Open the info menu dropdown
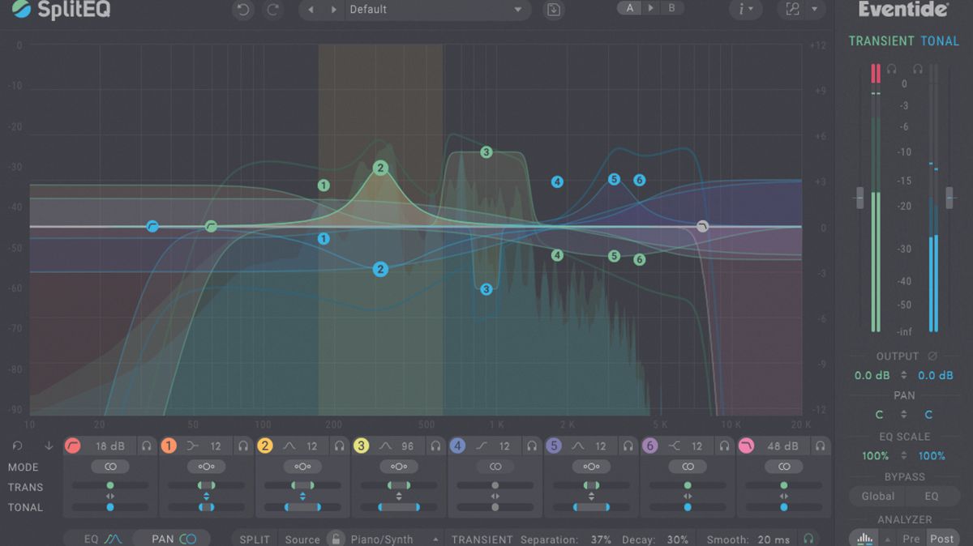 coord(745,10)
